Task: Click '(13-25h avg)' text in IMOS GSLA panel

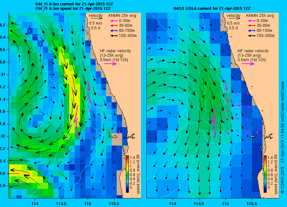Action: (x=249, y=55)
